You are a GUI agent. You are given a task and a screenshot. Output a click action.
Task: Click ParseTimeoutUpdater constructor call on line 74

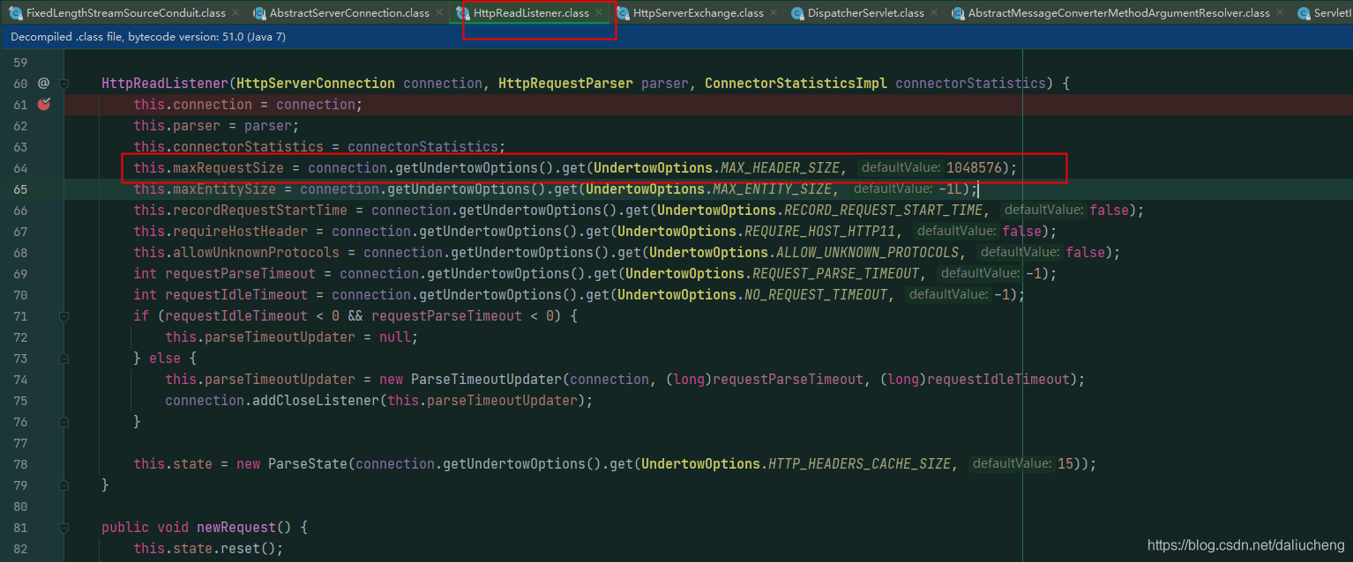click(x=486, y=379)
